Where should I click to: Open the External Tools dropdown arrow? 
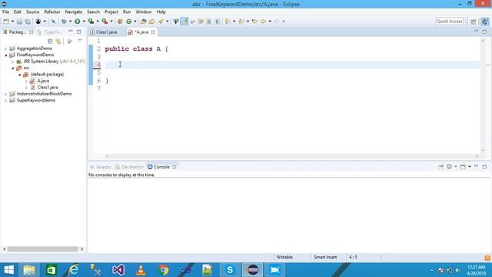pos(111,22)
